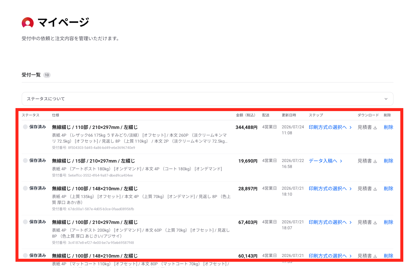Select 無線綴じ / 100部 / 148×210mm title priced 28,897円
Image resolution: width=417 pixels, height=268 pixels.
(x=95, y=188)
